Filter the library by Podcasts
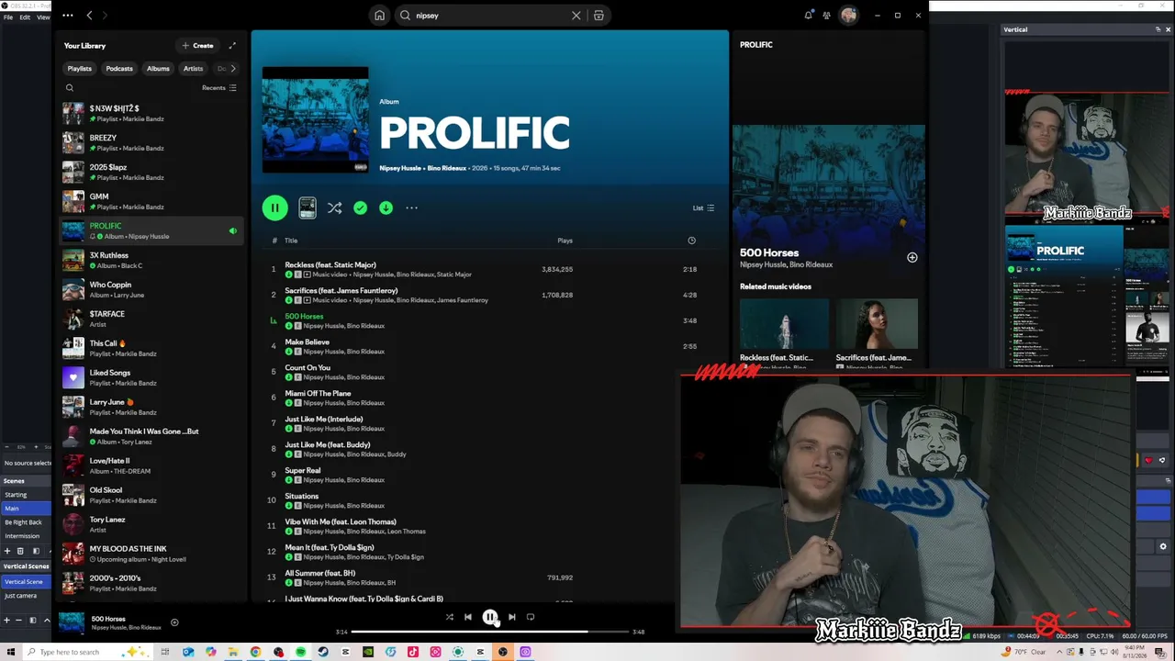This screenshot has width=1175, height=661. tap(119, 69)
